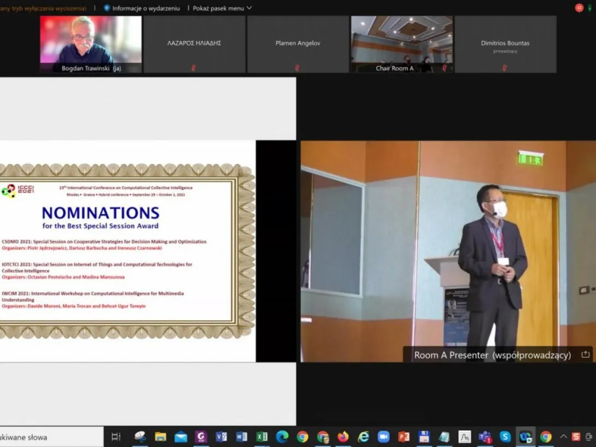
Task: Open Microsoft Edge in taskbar
Action: coord(282,437)
